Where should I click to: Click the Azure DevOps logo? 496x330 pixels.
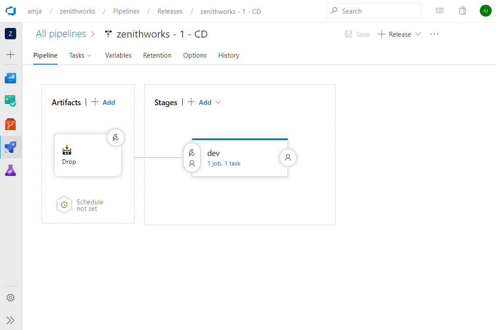(x=10, y=10)
